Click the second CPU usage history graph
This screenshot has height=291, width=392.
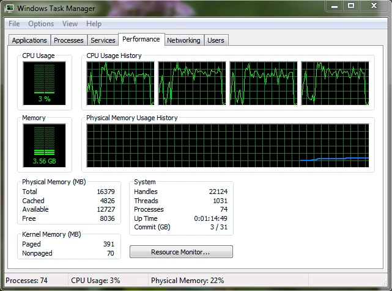tap(192, 84)
